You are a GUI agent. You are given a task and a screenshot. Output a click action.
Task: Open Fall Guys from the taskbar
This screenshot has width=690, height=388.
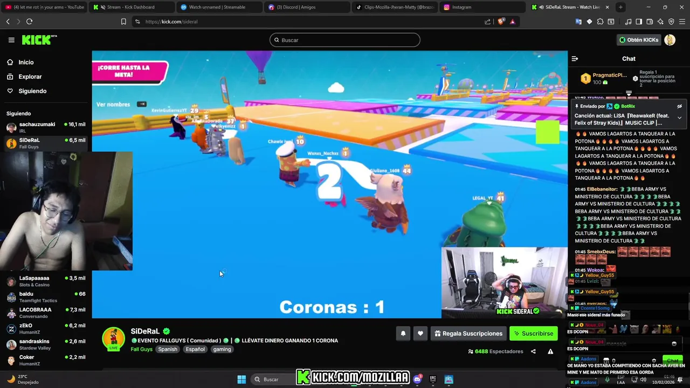pyautogui.click(x=448, y=379)
